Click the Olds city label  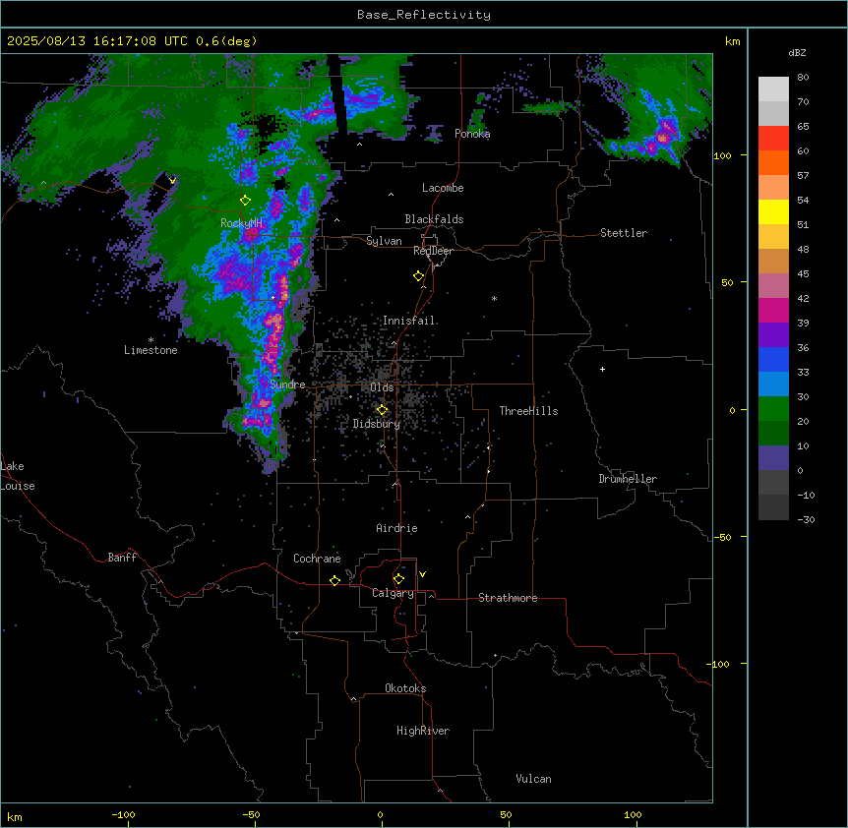click(382, 387)
